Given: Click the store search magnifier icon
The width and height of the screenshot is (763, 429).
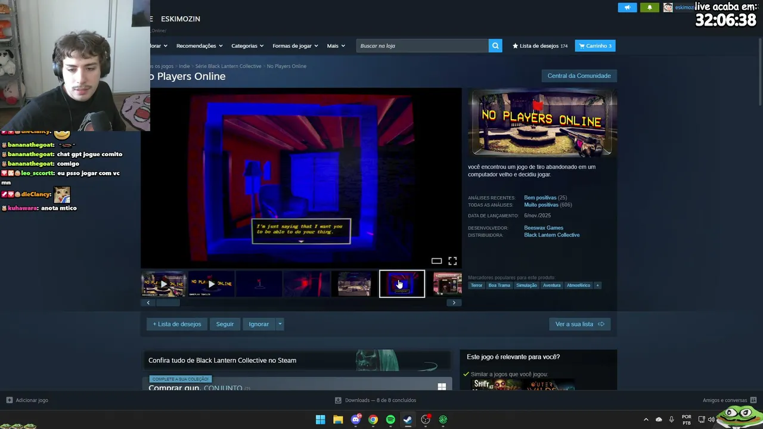Looking at the screenshot, I should (495, 46).
